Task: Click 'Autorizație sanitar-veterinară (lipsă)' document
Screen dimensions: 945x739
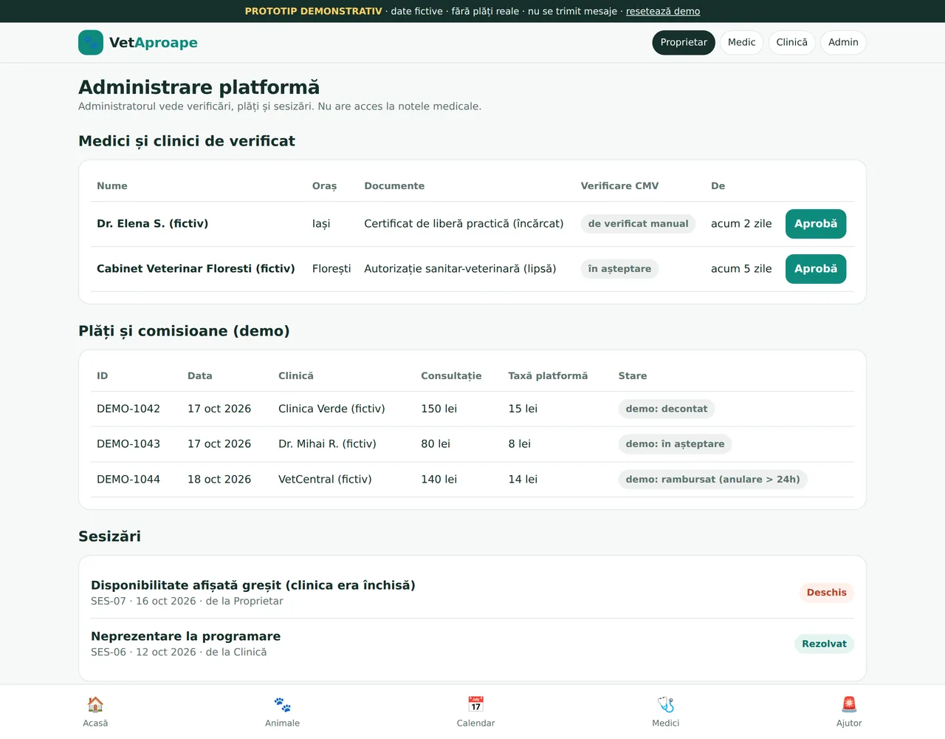Action: pos(460,269)
